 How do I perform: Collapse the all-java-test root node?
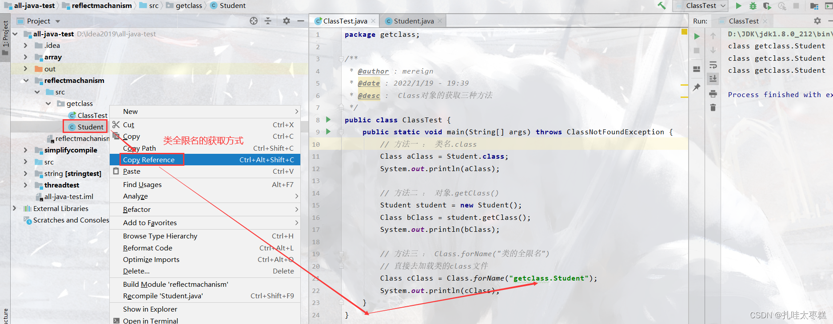(15, 34)
